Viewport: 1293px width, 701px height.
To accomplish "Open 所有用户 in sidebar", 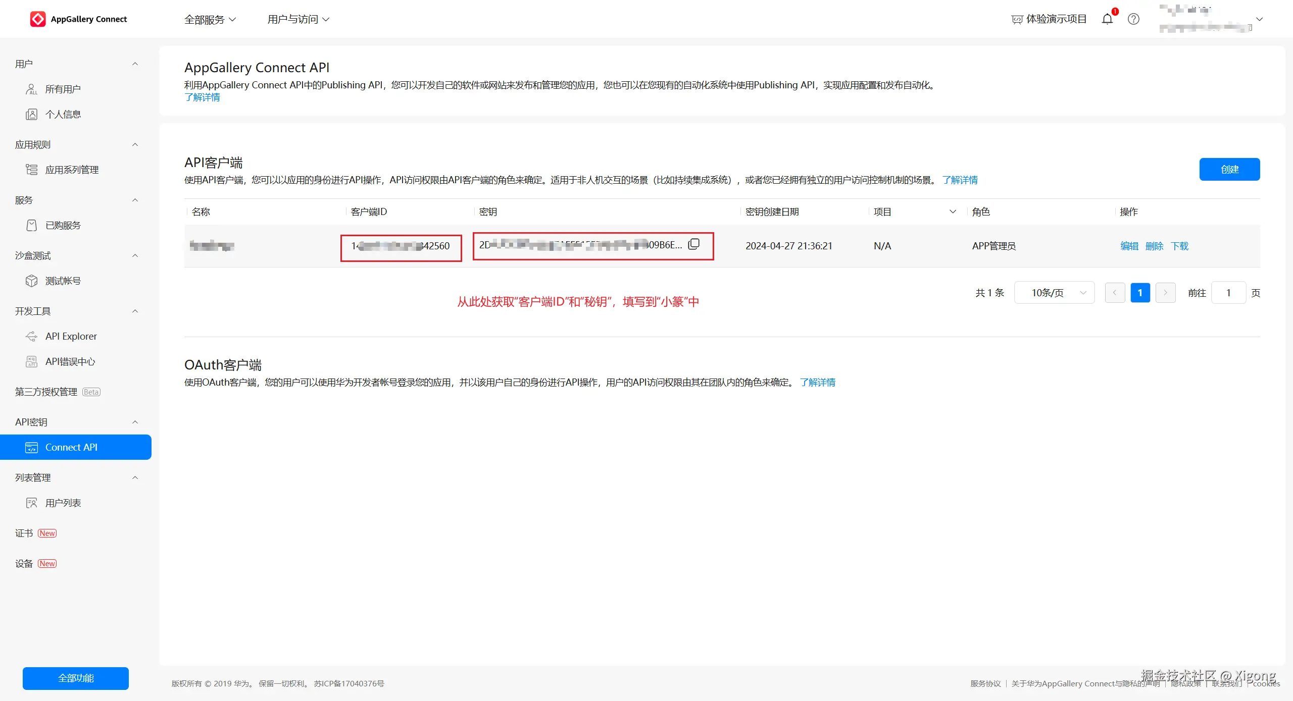I will (x=63, y=89).
